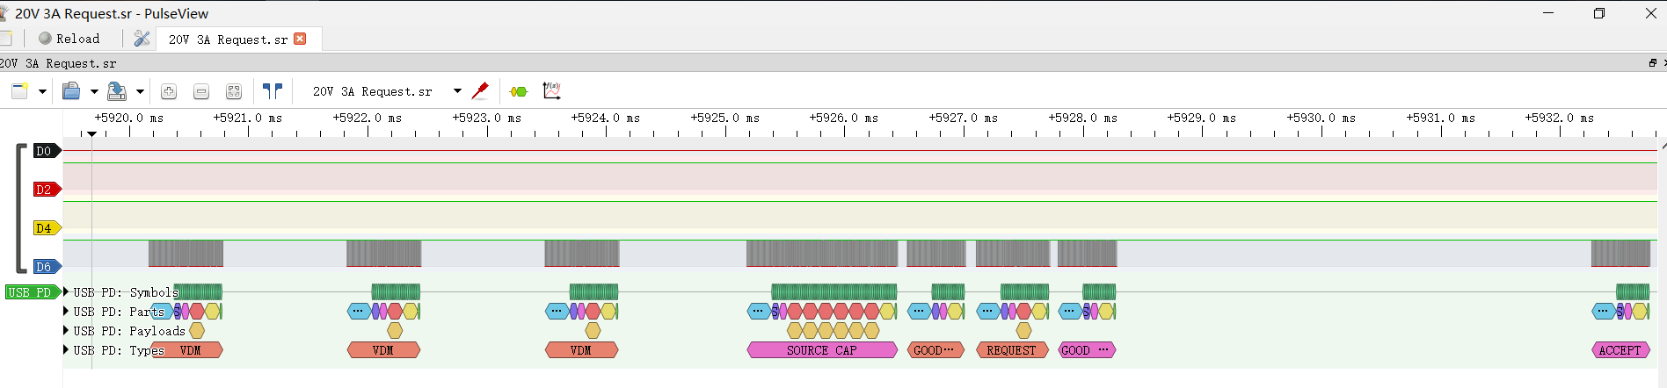Collapse the USB PD: Types row

[66, 350]
